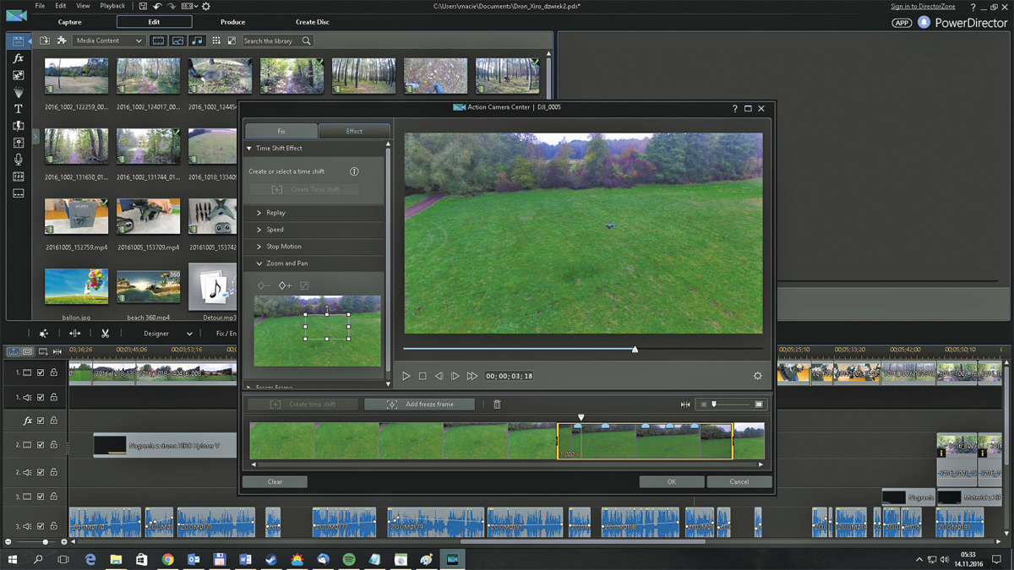The image size is (1014, 570).
Task: Click OK in Action Camera Center
Action: click(671, 481)
